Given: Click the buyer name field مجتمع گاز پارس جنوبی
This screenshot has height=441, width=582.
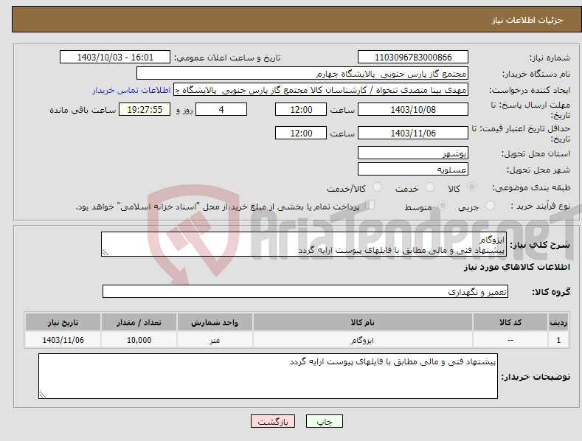Looking at the screenshot, I should pos(302,74).
